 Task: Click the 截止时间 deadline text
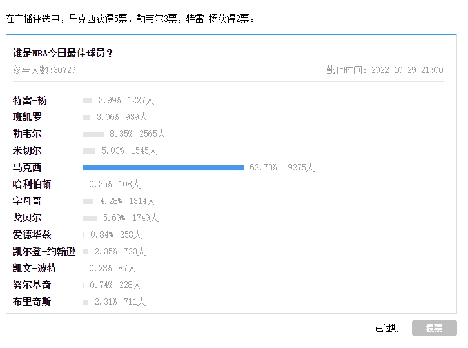[384, 70]
